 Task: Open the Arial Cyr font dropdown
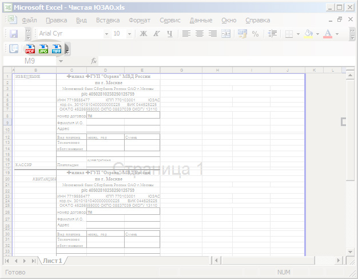point(106,34)
